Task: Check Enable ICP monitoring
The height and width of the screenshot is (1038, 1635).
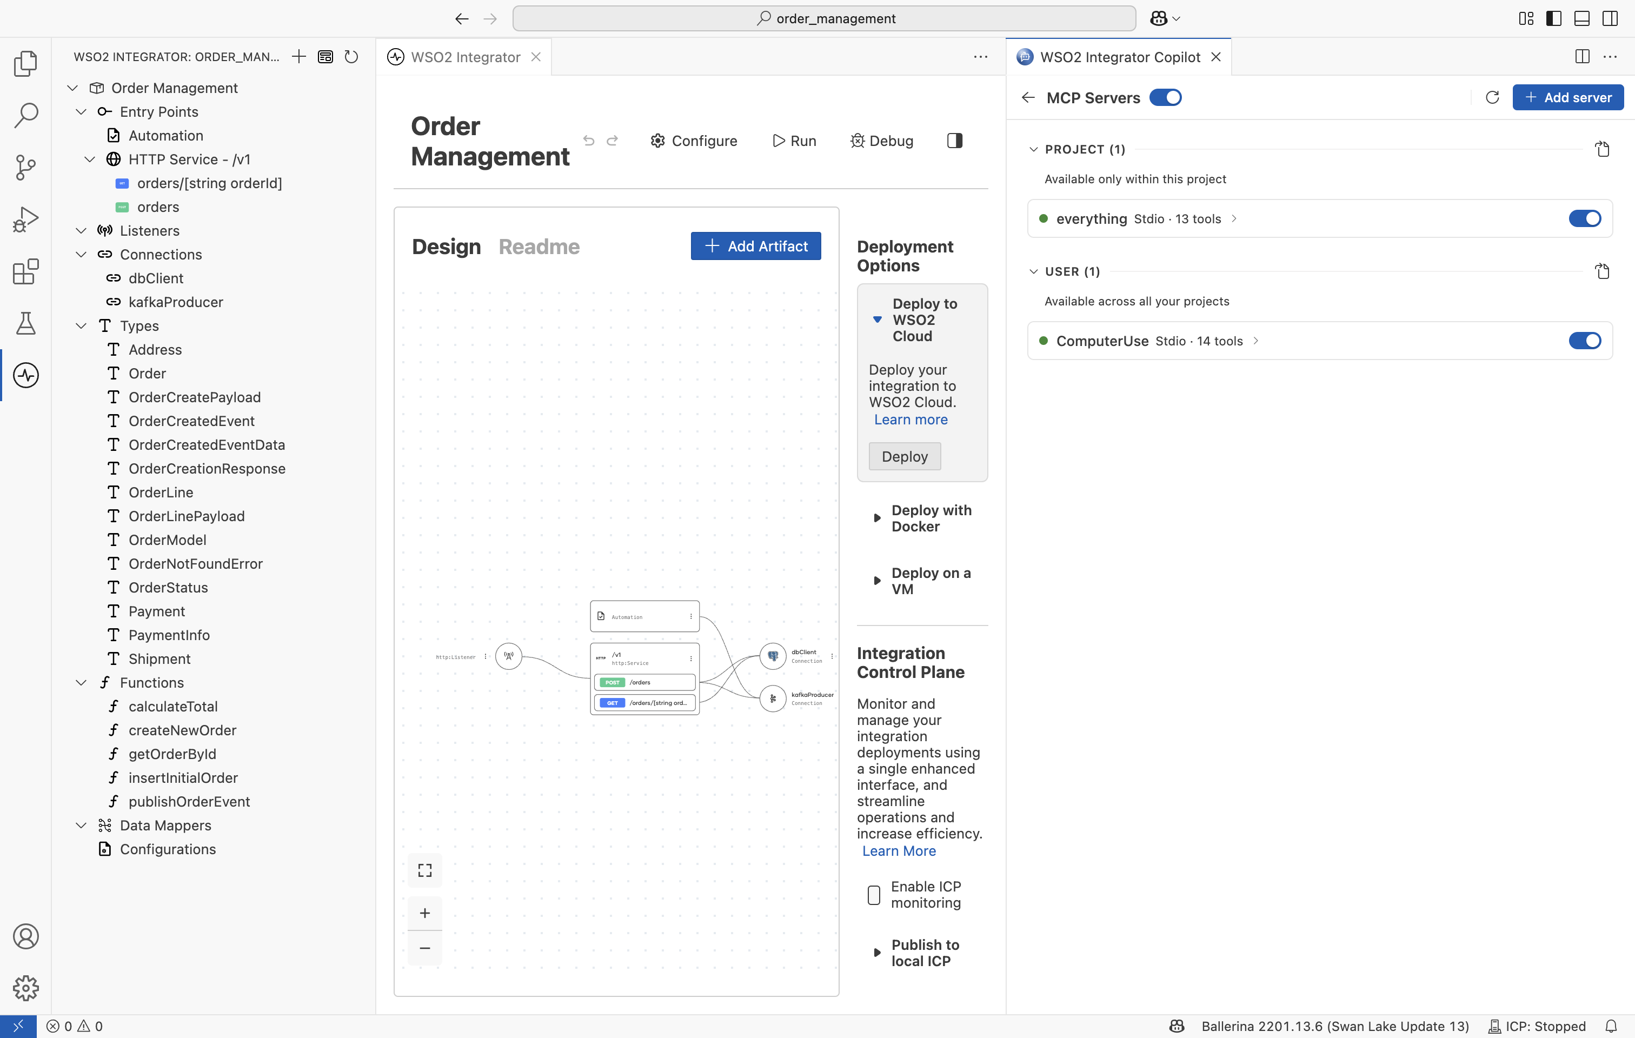Action: pos(874,895)
